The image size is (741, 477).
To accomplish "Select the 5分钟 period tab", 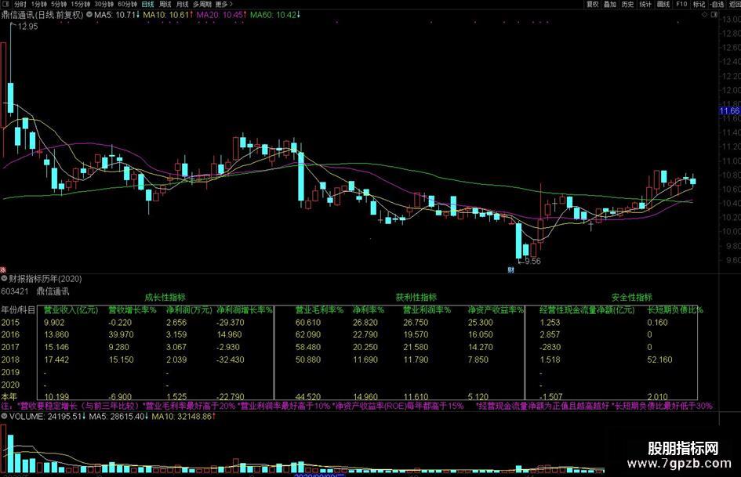I will coord(59,4).
